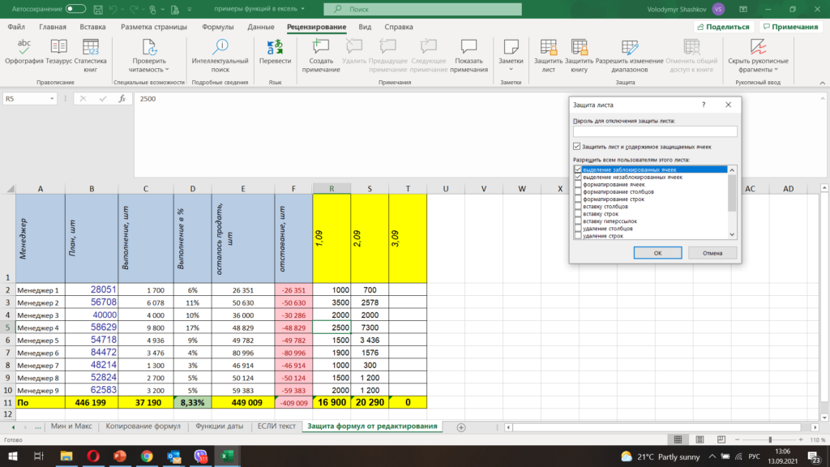Viewport: 830px width, 467px height.
Task: Switch to the Данные tab
Action: (260, 27)
